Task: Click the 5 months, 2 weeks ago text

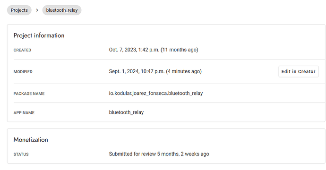Action: [x=183, y=154]
